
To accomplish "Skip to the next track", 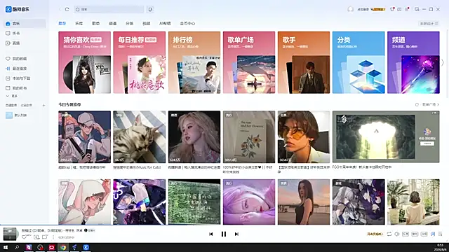I will (x=236, y=234).
